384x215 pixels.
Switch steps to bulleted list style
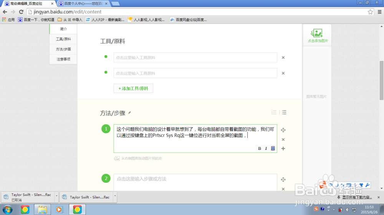coord(284,112)
